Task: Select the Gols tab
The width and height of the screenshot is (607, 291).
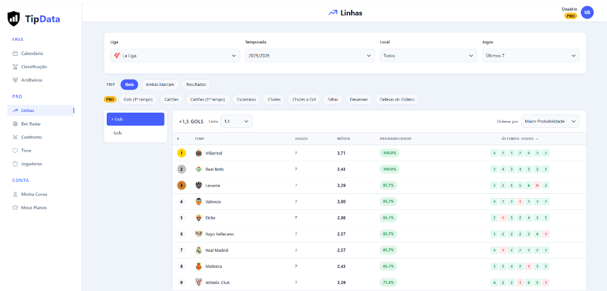Action: (x=129, y=84)
